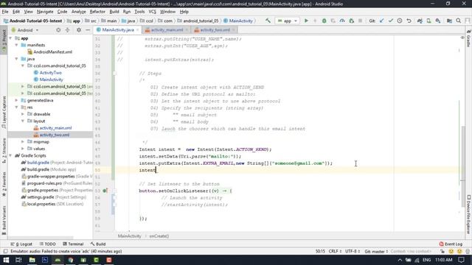Start debugging with the bug icon

(324, 21)
